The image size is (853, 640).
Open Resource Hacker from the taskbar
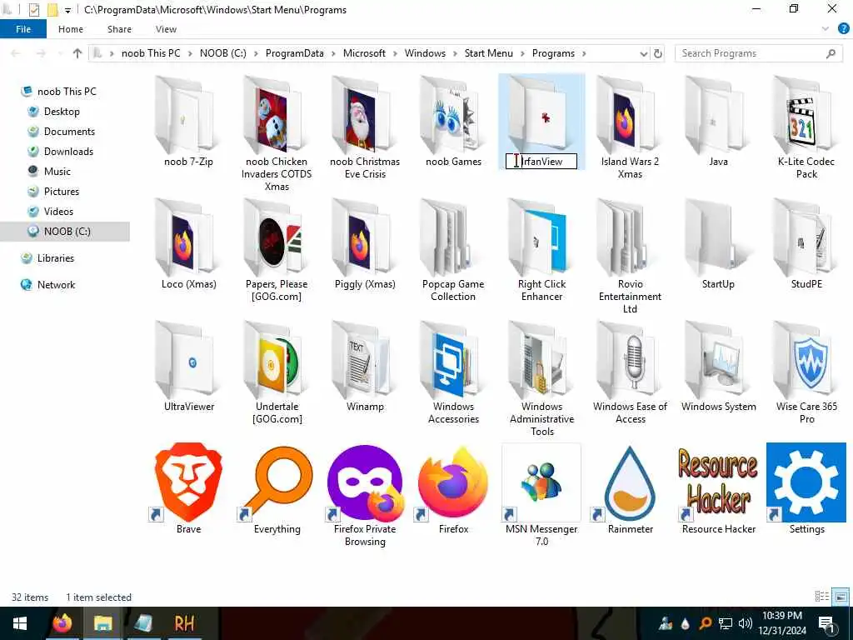(184, 623)
